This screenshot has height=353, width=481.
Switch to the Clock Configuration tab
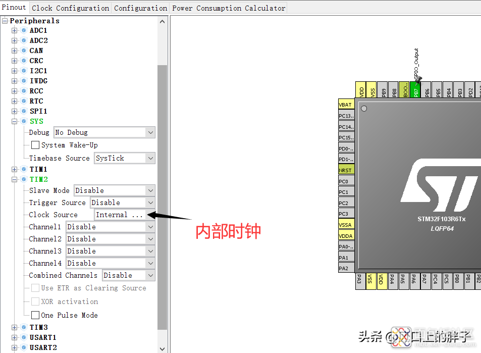pos(71,8)
